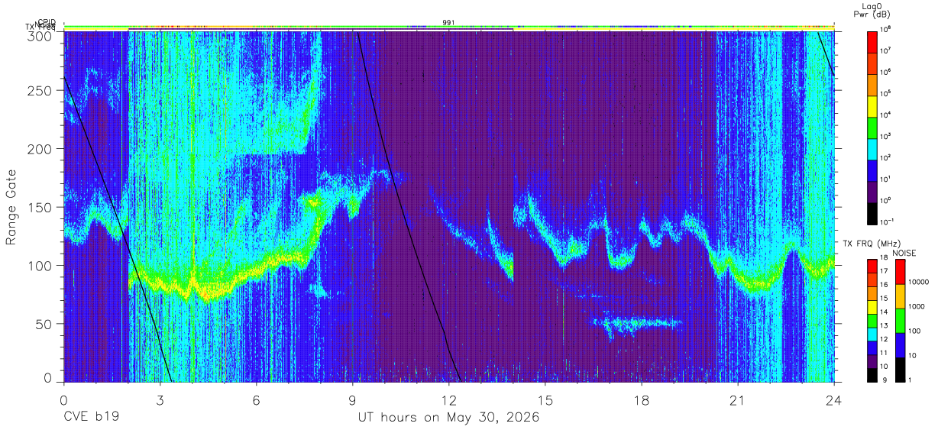The width and height of the screenshot is (938, 433).
Task: Click the '12' hour tick on the time axis
Action: point(448,400)
